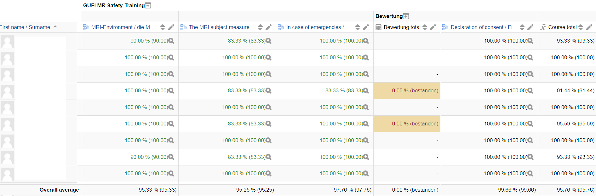Collapse the GUFI MR Safety Training category
Image resolution: width=596 pixels, height=196 pixels.
coord(148,5)
